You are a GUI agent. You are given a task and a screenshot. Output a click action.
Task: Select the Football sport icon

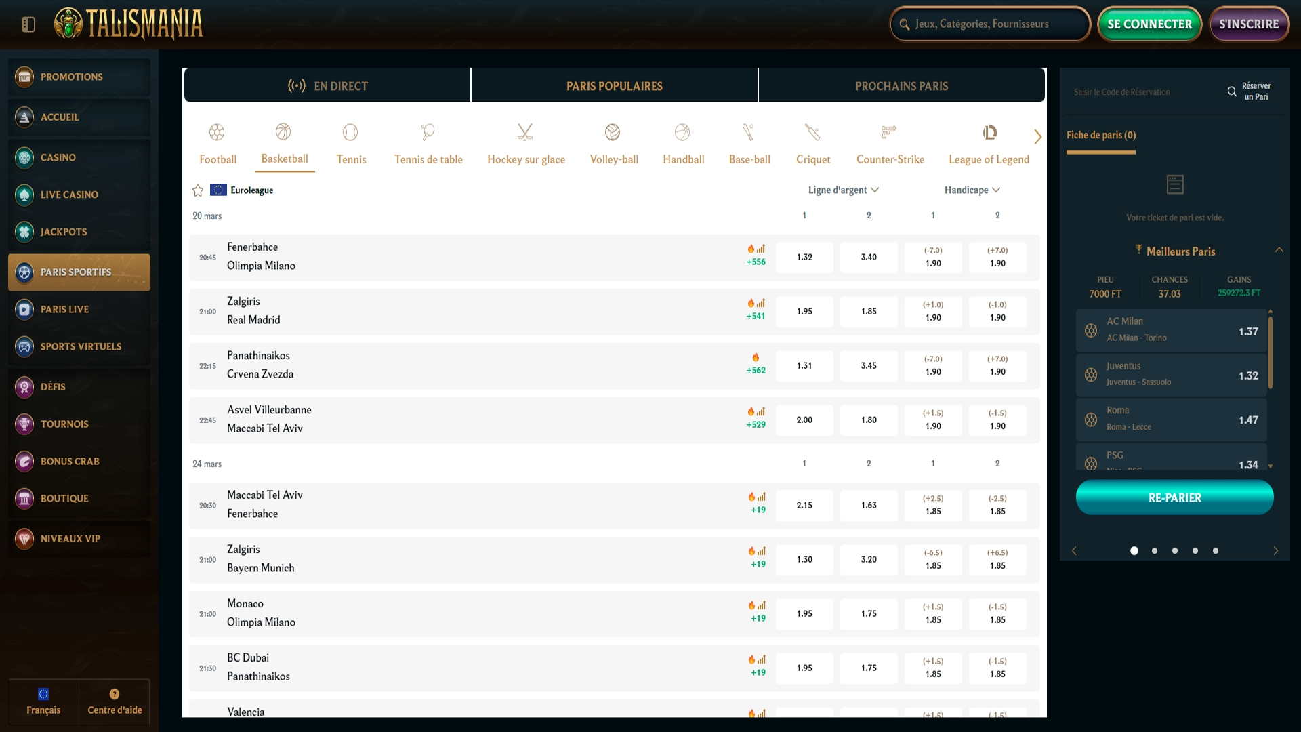click(217, 132)
